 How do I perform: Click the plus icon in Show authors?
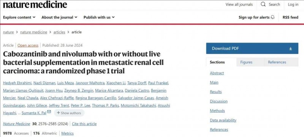click(x=58, y=113)
